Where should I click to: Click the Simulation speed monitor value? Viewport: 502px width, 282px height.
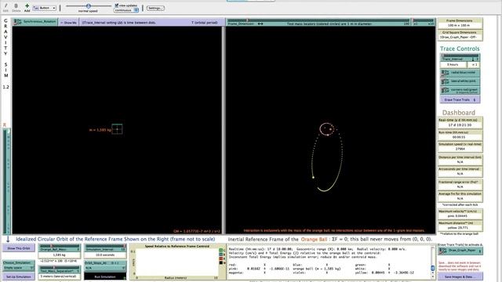pos(460,149)
